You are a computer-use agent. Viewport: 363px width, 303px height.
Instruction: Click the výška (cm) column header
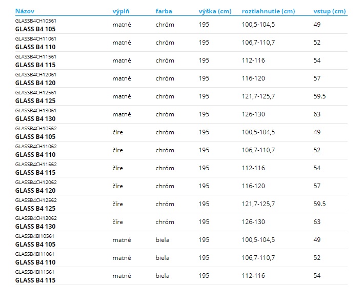coord(215,11)
